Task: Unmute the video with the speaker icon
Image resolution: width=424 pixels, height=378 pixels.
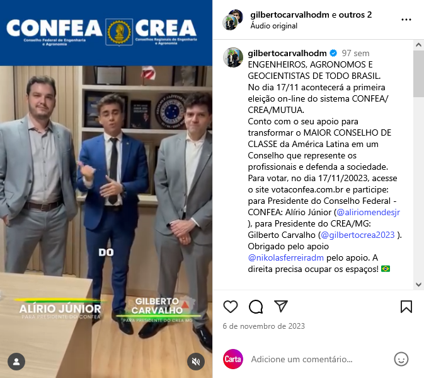Action: [x=196, y=362]
